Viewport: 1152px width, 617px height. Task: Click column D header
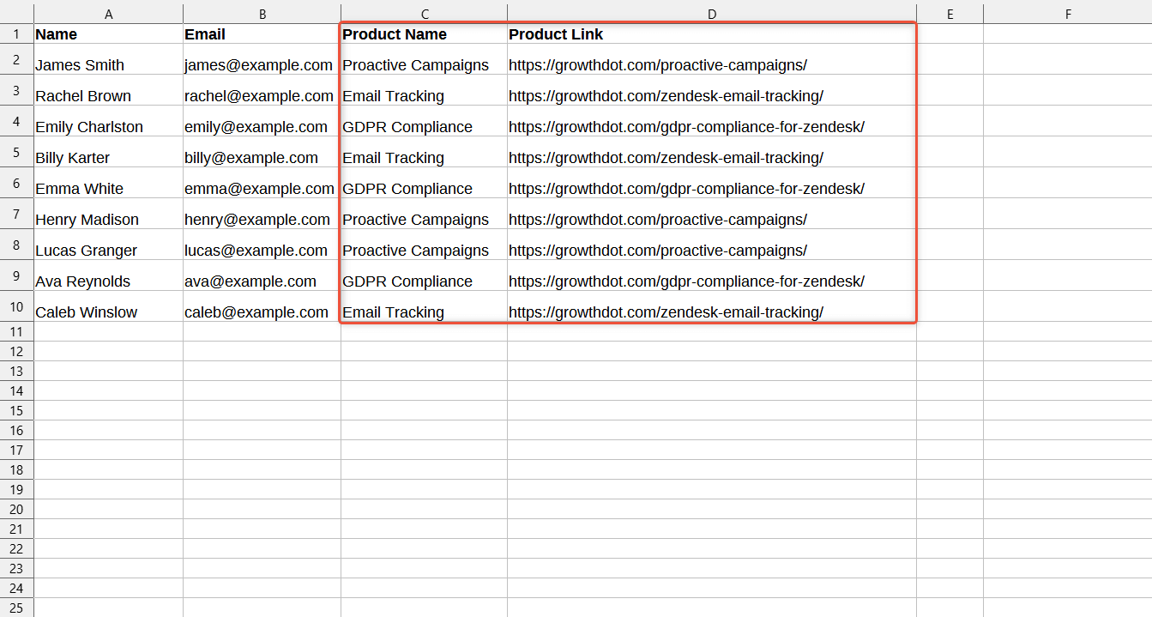tap(712, 14)
